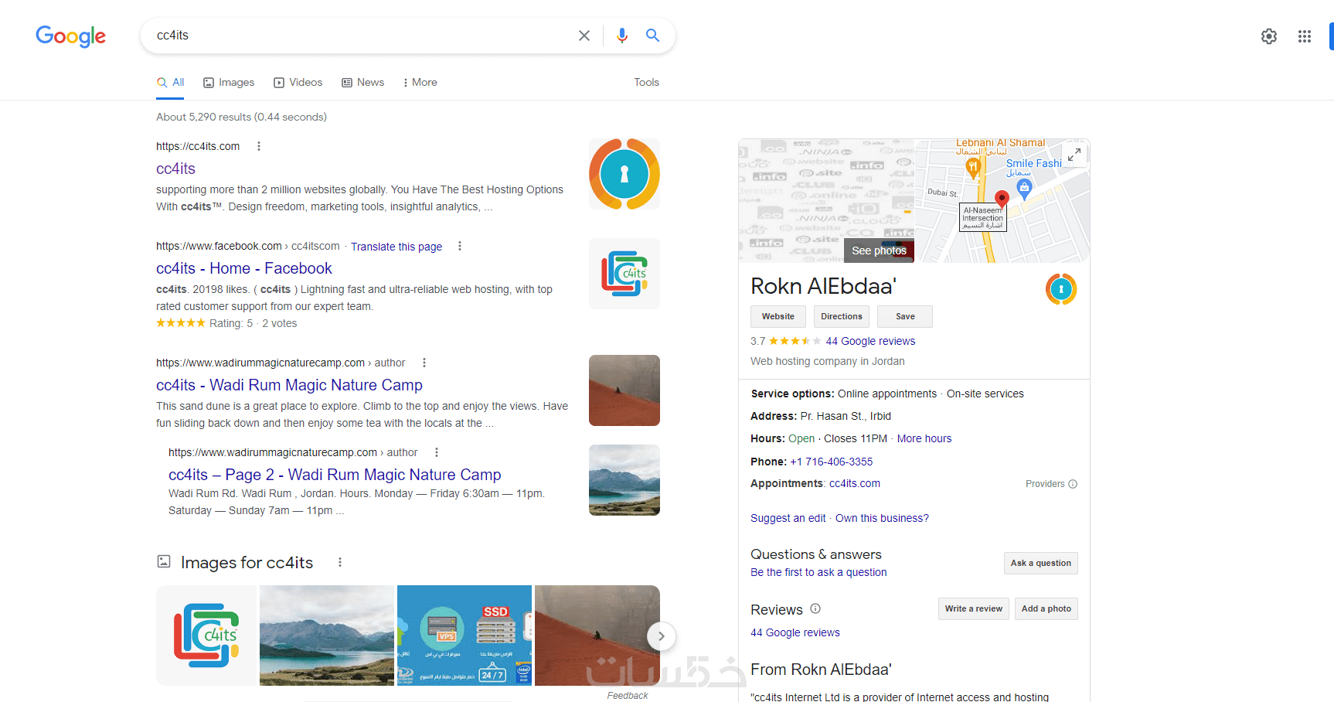Open options menu for cc4its.com result
The height and width of the screenshot is (702, 1334).
pos(259,146)
